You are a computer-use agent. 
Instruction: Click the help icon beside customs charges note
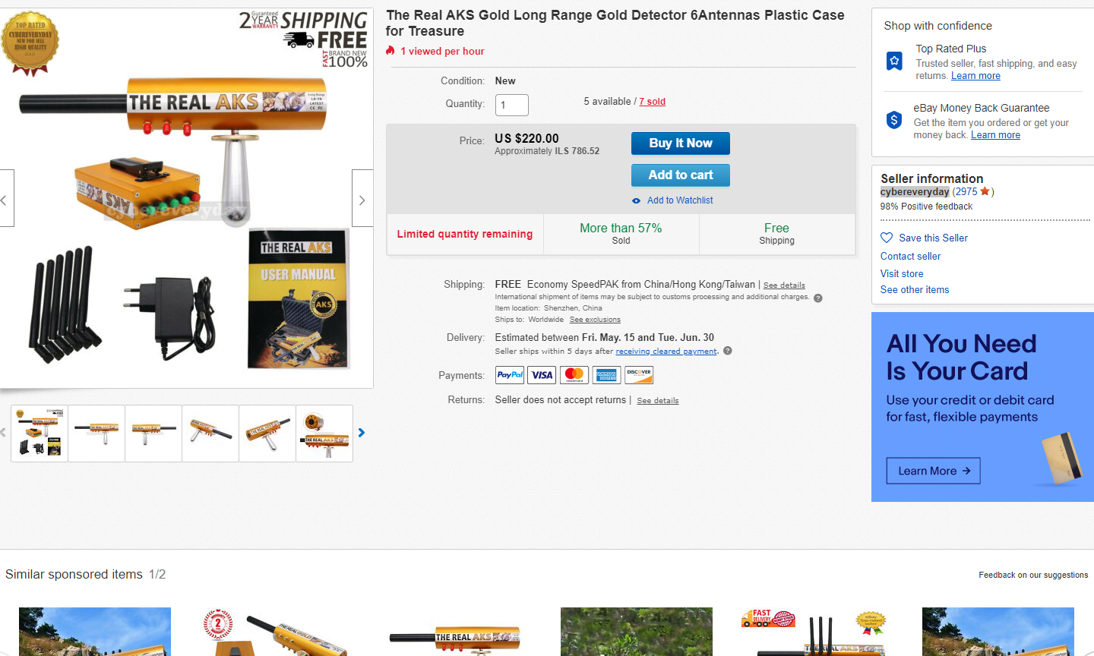[x=818, y=298]
